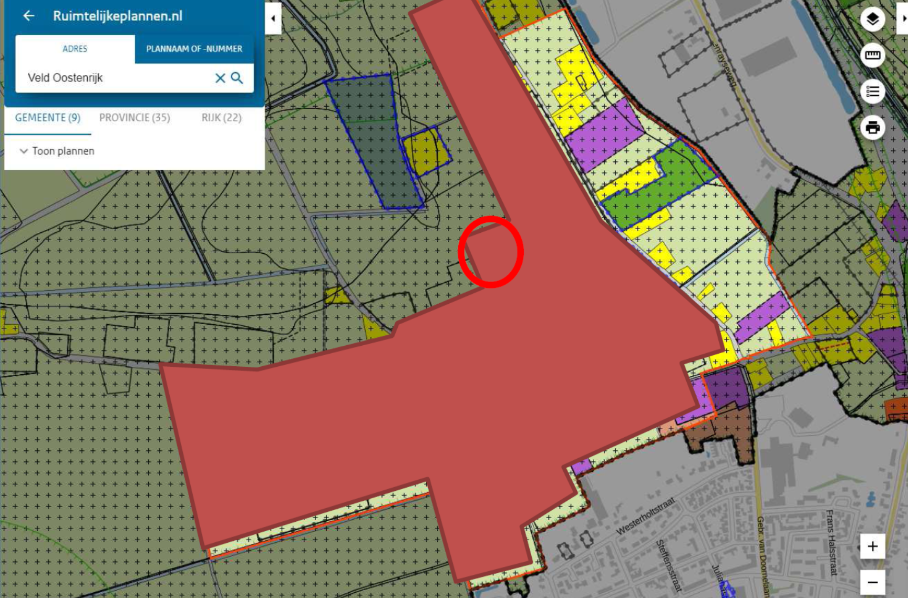Open the map layers button

tap(872, 19)
